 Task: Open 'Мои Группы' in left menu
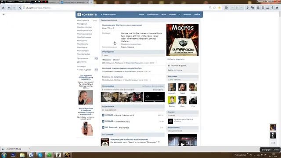[82, 41]
